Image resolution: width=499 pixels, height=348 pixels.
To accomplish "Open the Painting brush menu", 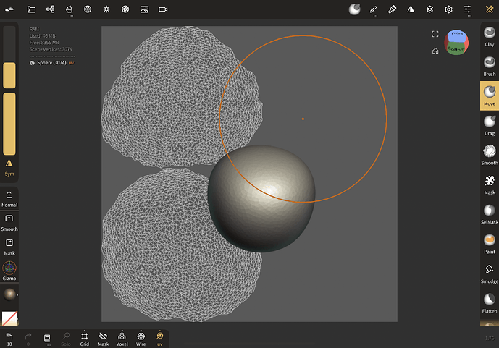I will click(392, 9).
